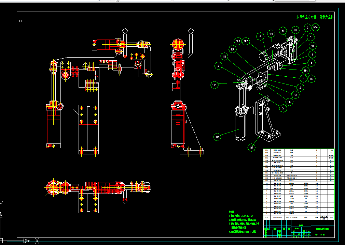This screenshot has height=245, width=345.
Task: Select part balloon number 5
Action: [x=311, y=37]
